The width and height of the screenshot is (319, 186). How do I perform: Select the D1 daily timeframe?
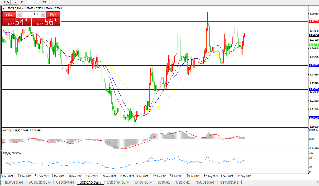pos(29,2)
